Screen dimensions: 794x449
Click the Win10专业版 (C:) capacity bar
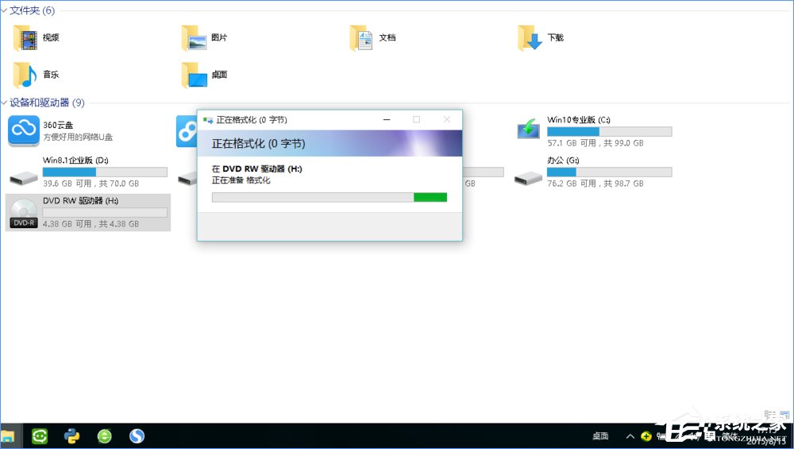pos(609,132)
